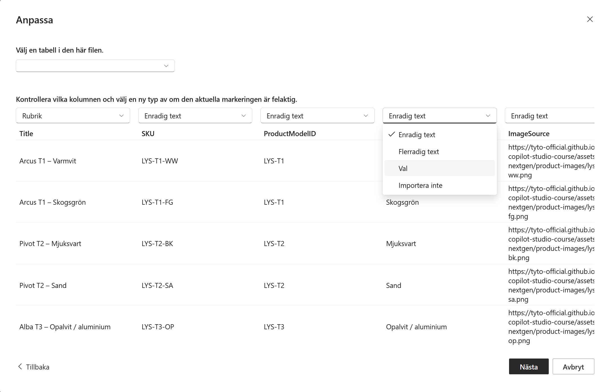This screenshot has width=609, height=392.
Task: Open the ProductModelID column type dropdown
Action: click(x=317, y=116)
